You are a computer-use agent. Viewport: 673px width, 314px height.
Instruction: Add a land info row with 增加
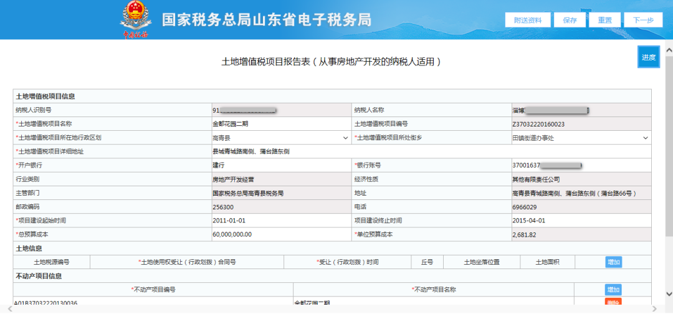pyautogui.click(x=613, y=262)
